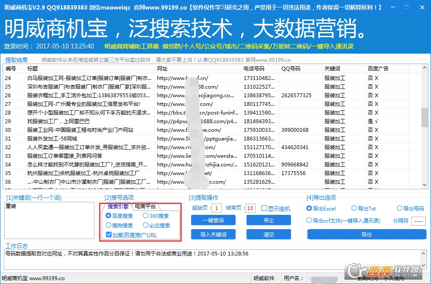
Task: Select row 35 杭州服装加工 title
Action: 83,173
